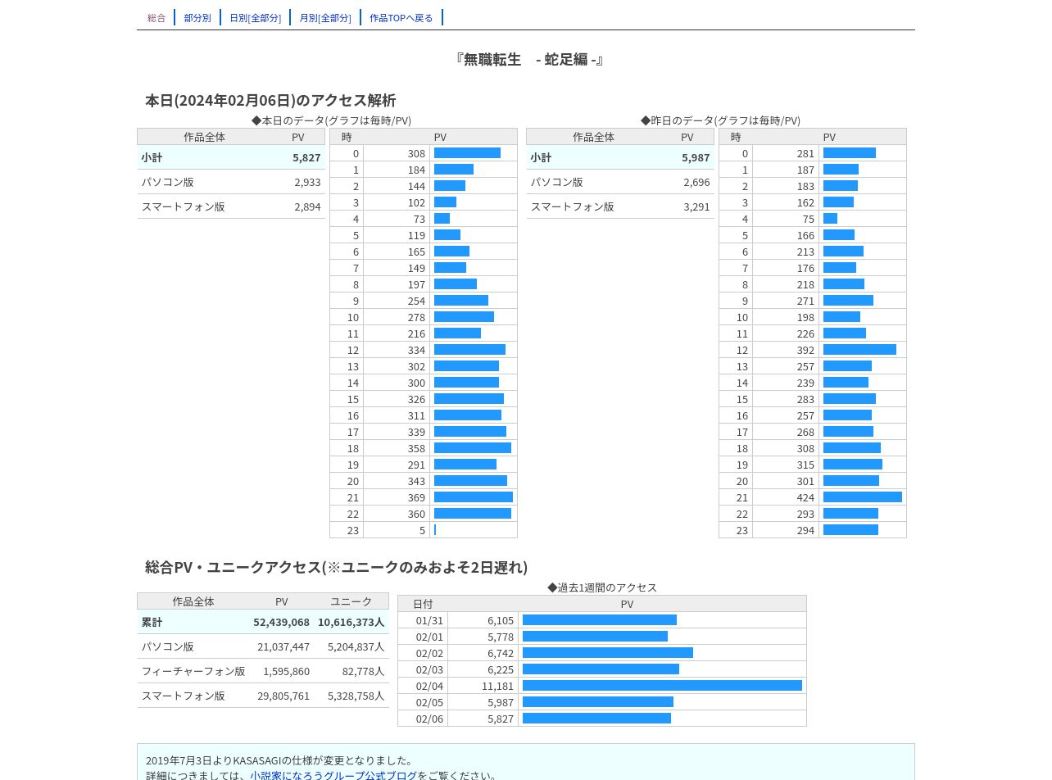
Task: Select the title 『無職転生 - 蛇足編 -』
Action: click(528, 60)
